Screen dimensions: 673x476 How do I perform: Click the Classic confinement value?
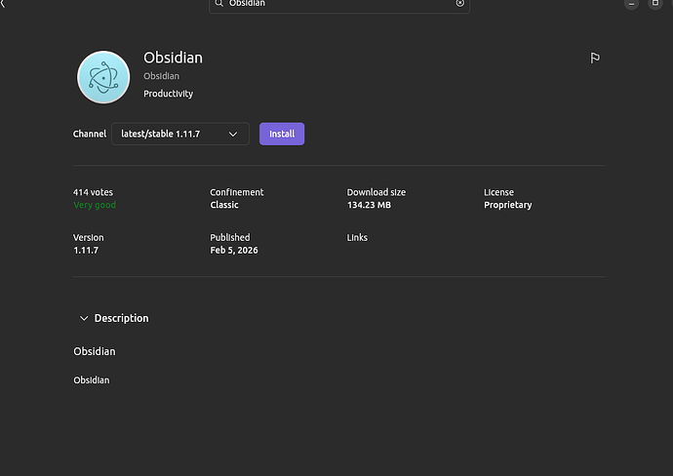click(224, 205)
